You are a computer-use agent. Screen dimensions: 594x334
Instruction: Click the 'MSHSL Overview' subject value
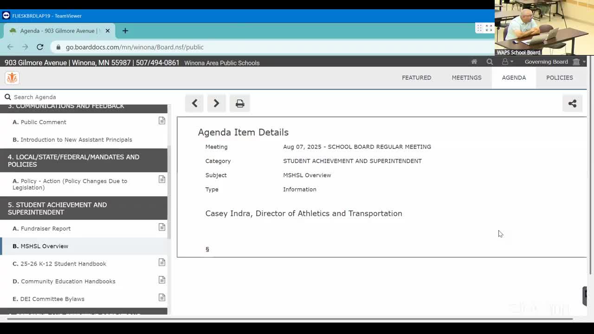307,175
